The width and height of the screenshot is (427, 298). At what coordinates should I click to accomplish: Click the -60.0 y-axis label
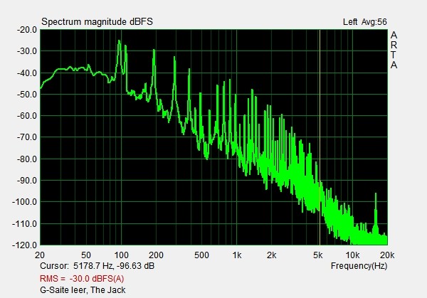(x=27, y=116)
